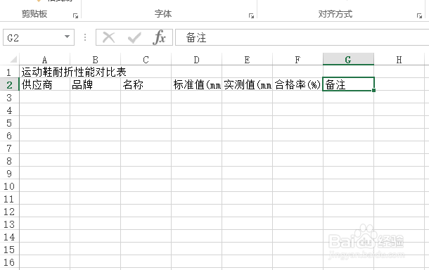Image resolution: width=429 pixels, height=270 pixels.
Task: Select column H header
Action: (399, 59)
